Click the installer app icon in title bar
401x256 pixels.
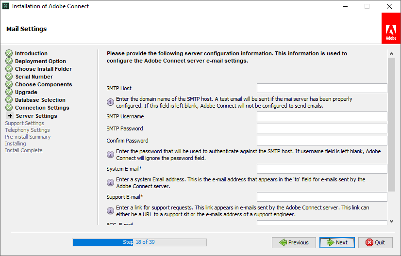pos(6,6)
